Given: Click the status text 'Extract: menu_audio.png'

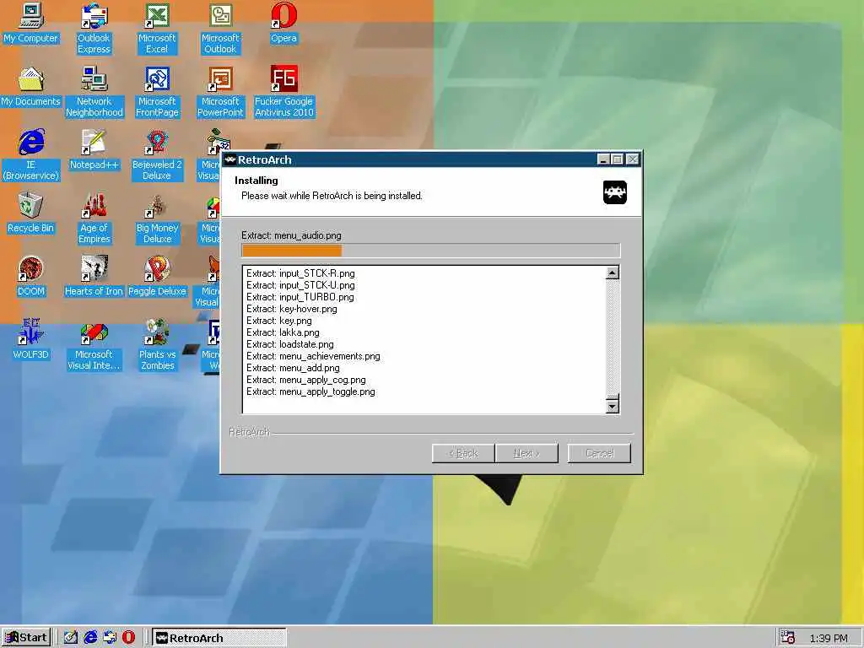Looking at the screenshot, I should (291, 235).
